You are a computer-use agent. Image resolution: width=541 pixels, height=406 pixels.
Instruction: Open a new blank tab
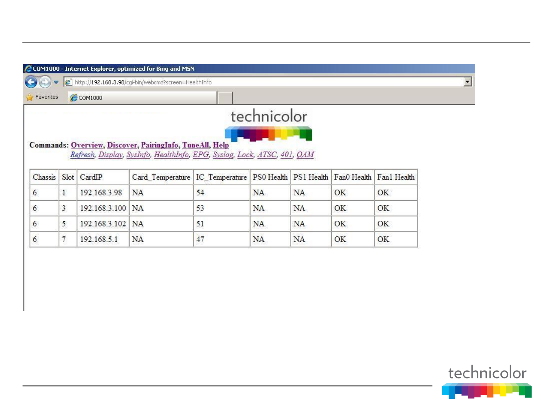click(x=225, y=98)
